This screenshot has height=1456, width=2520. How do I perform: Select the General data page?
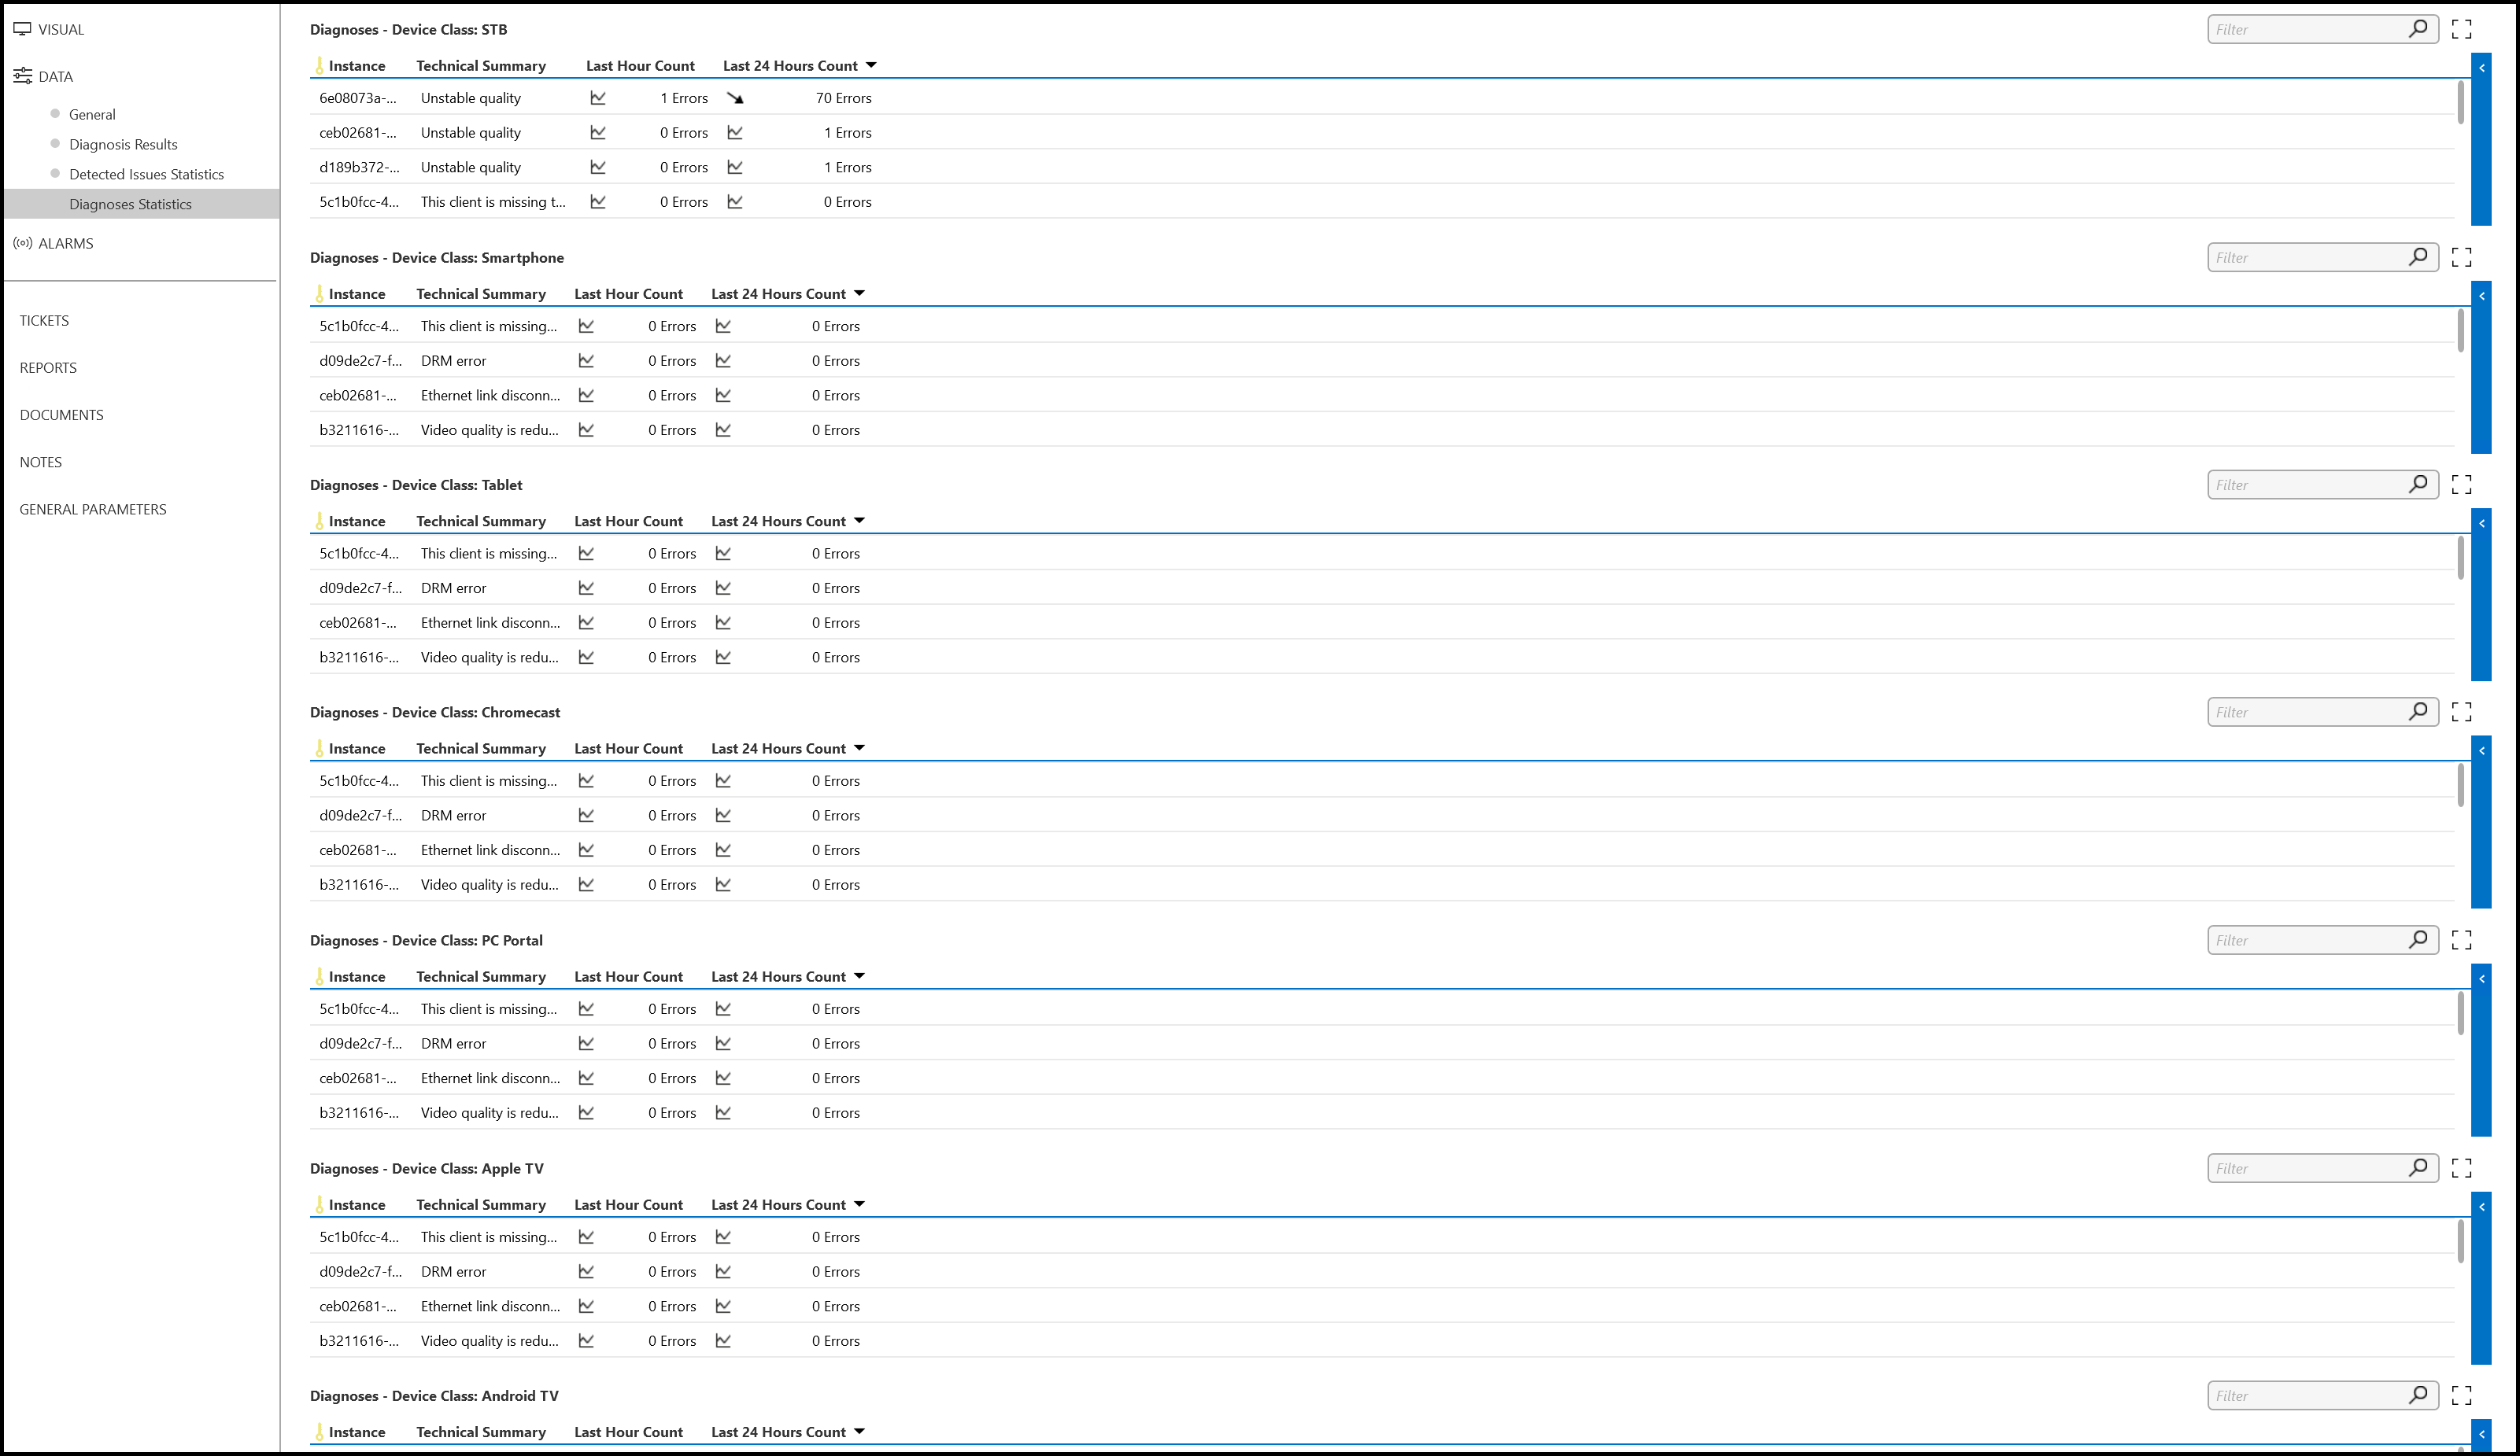click(x=92, y=114)
